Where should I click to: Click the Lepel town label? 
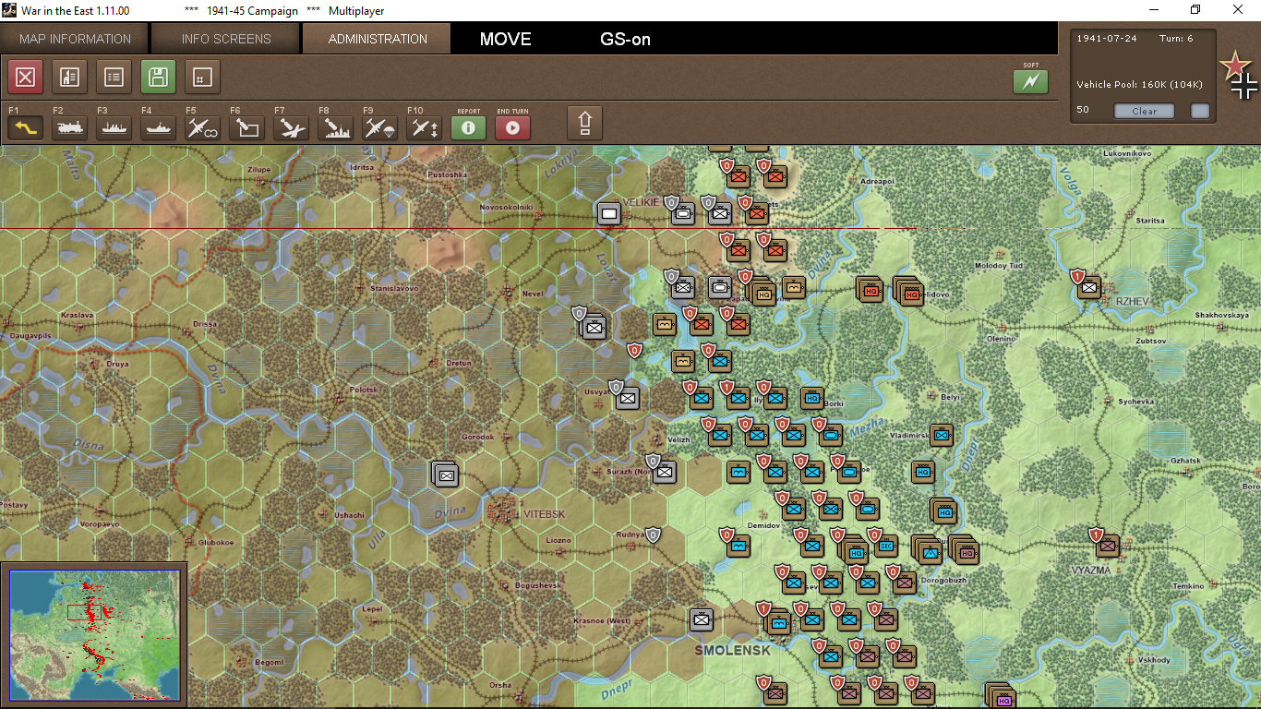(373, 609)
